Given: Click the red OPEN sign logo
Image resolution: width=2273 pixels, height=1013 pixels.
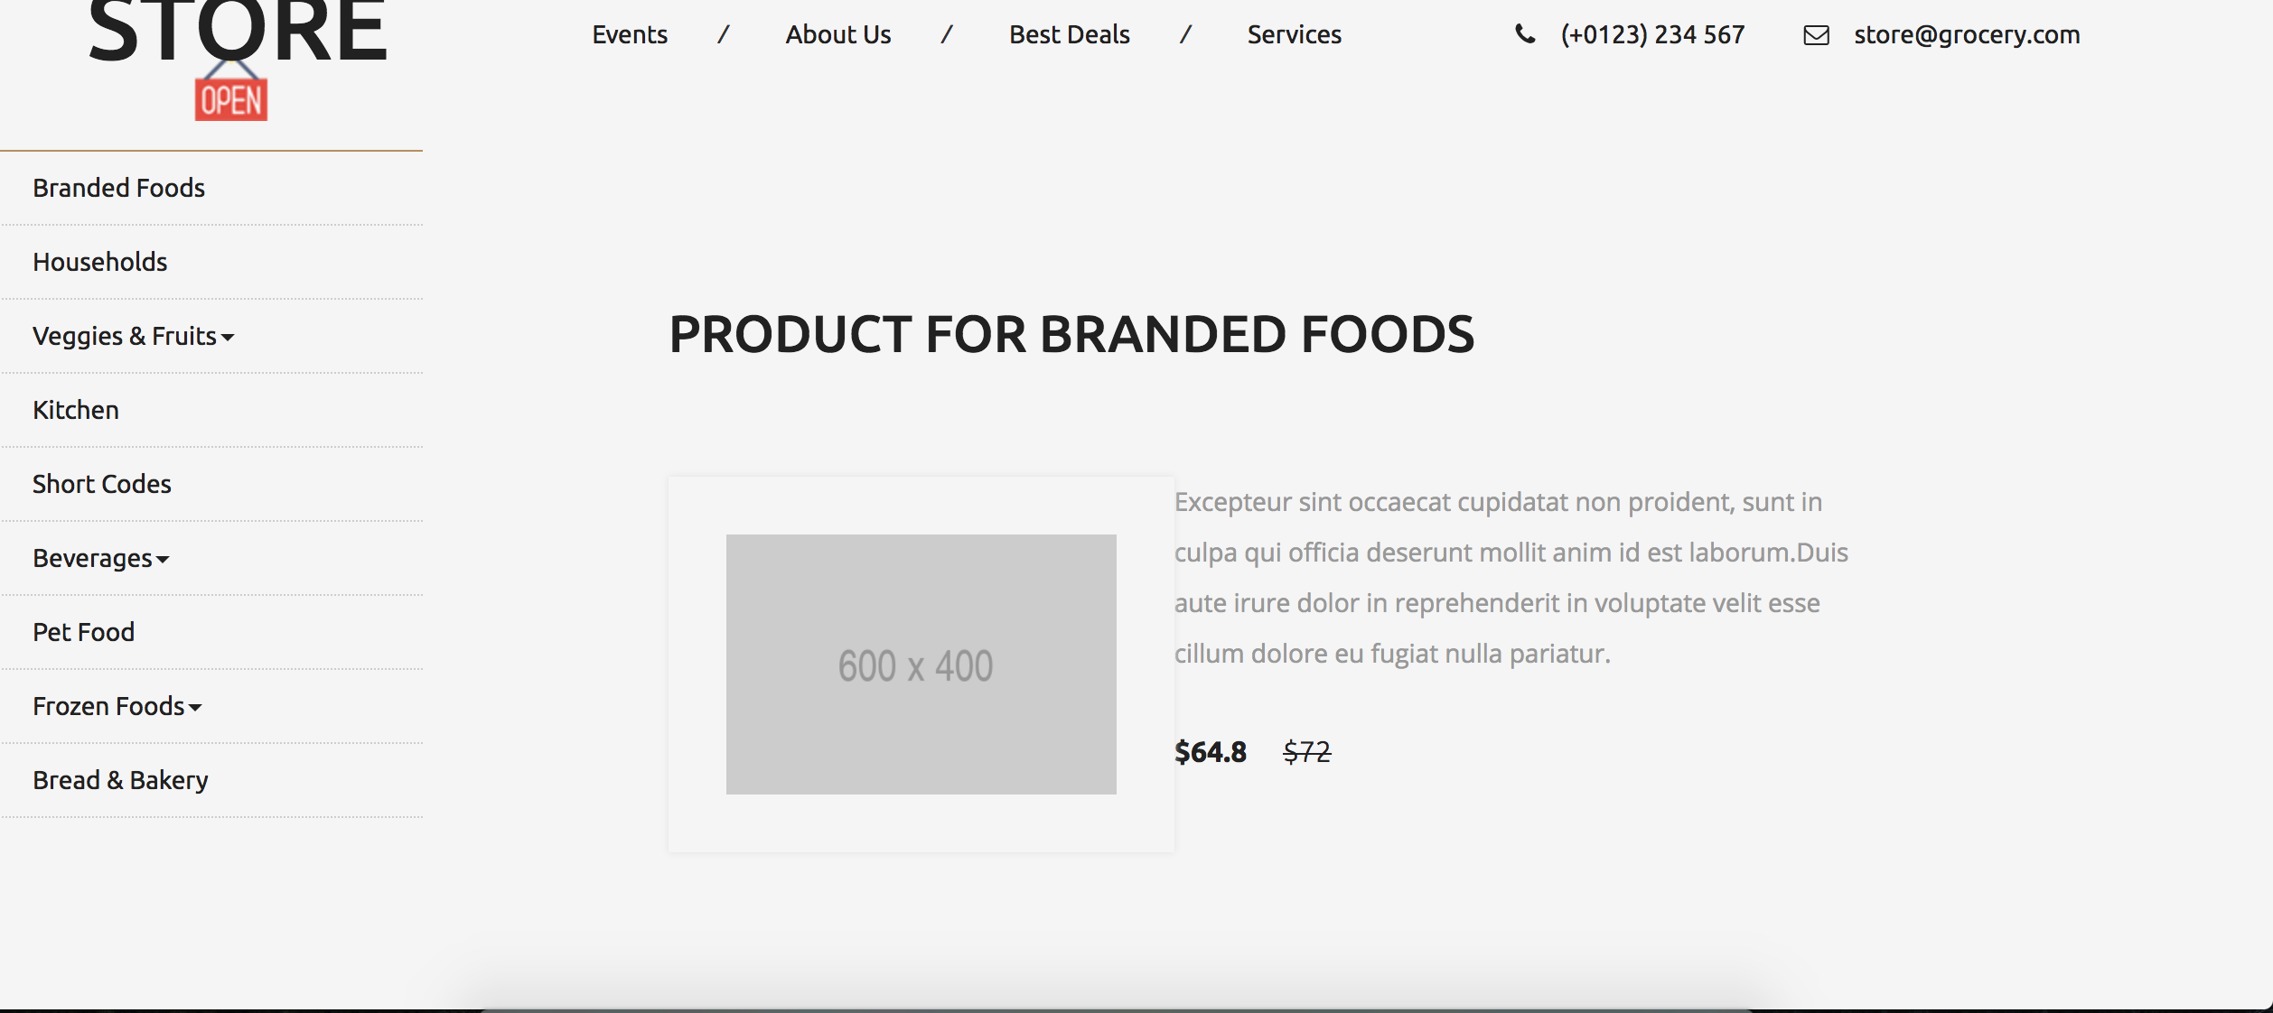Looking at the screenshot, I should (231, 98).
